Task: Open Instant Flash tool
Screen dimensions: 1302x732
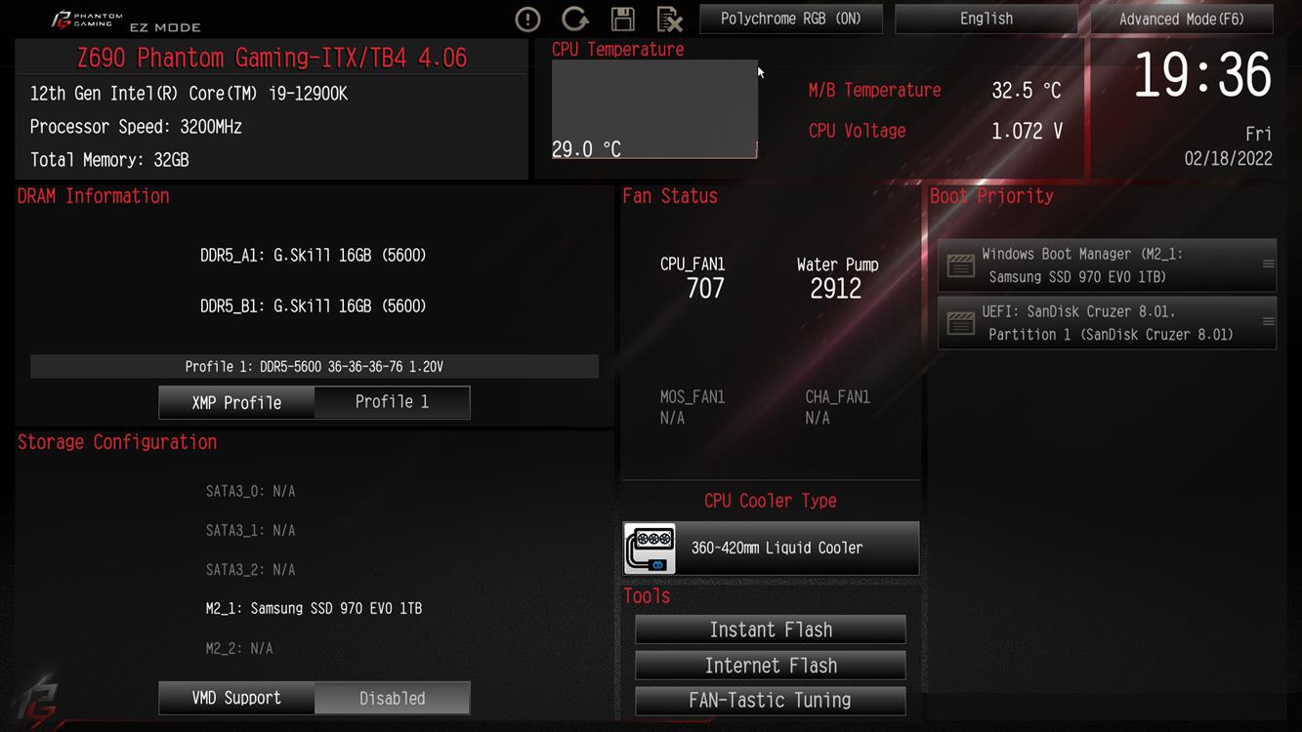Action: click(x=771, y=630)
